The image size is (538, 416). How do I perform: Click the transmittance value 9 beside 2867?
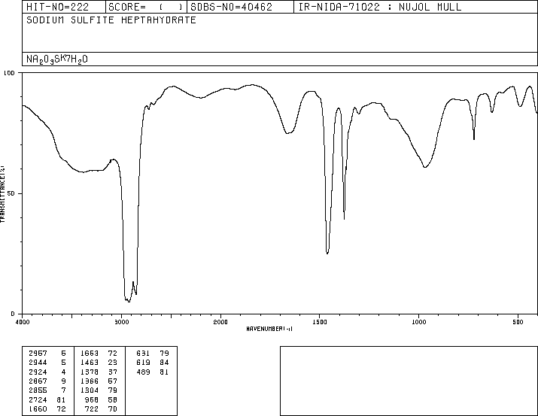pyautogui.click(x=63, y=381)
